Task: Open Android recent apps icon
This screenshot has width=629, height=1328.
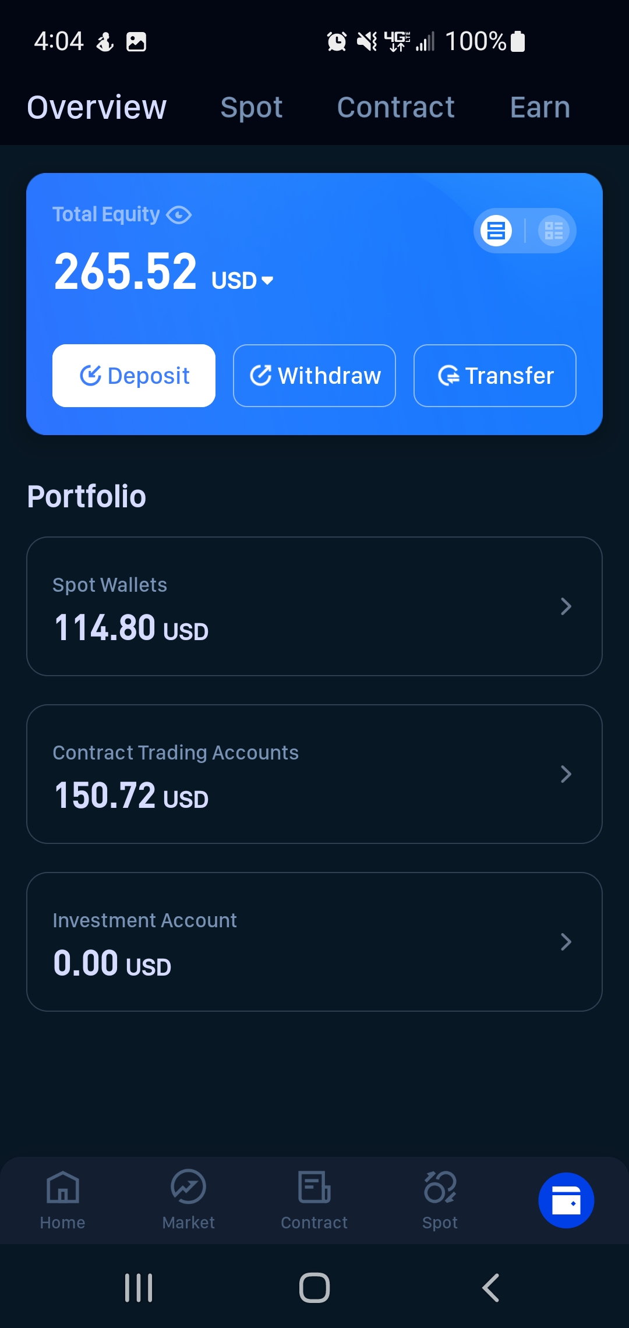Action: pos(139,1287)
